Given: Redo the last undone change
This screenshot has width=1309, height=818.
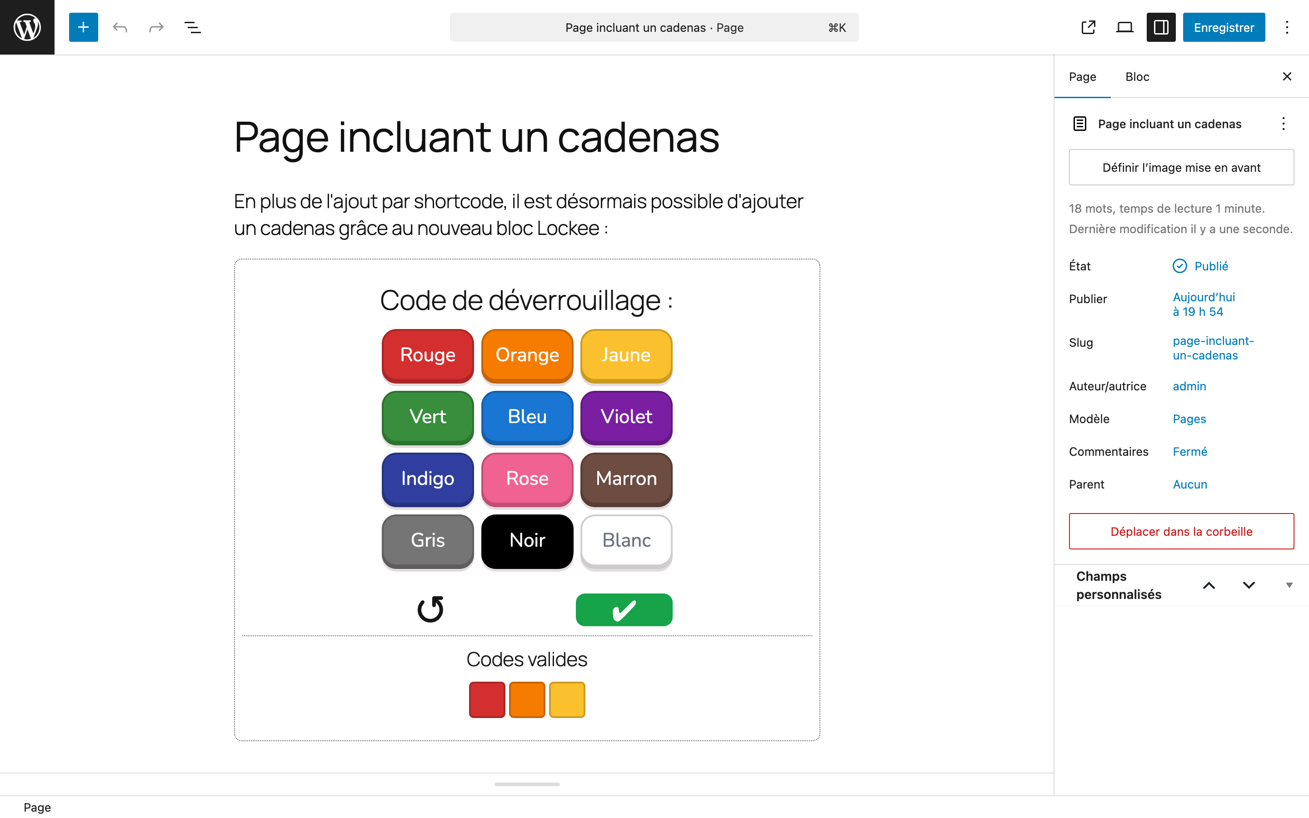Looking at the screenshot, I should pos(156,27).
